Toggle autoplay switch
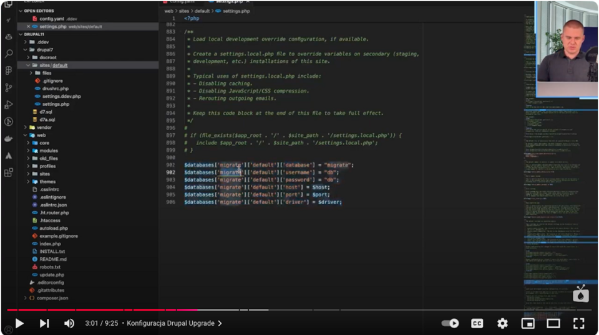The image size is (599, 335). [450, 324]
